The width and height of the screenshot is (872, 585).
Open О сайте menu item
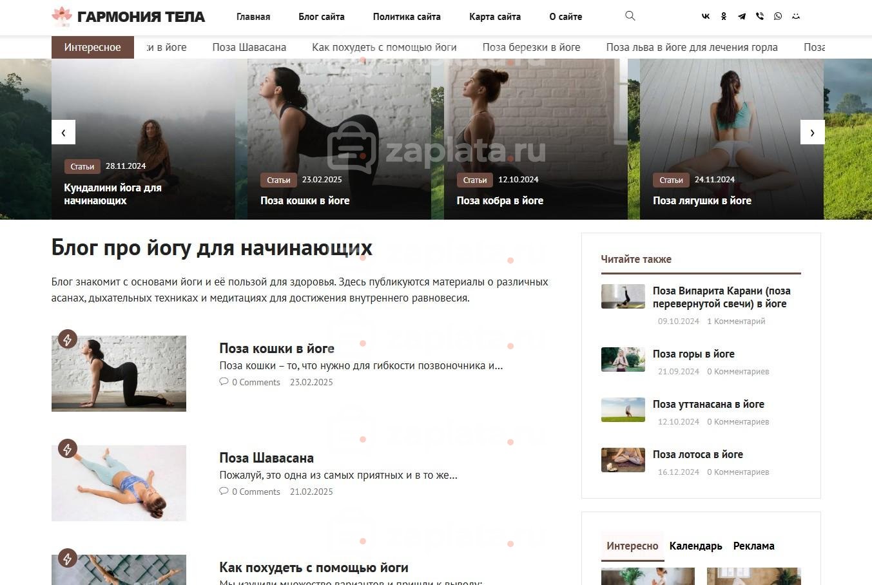pos(566,17)
